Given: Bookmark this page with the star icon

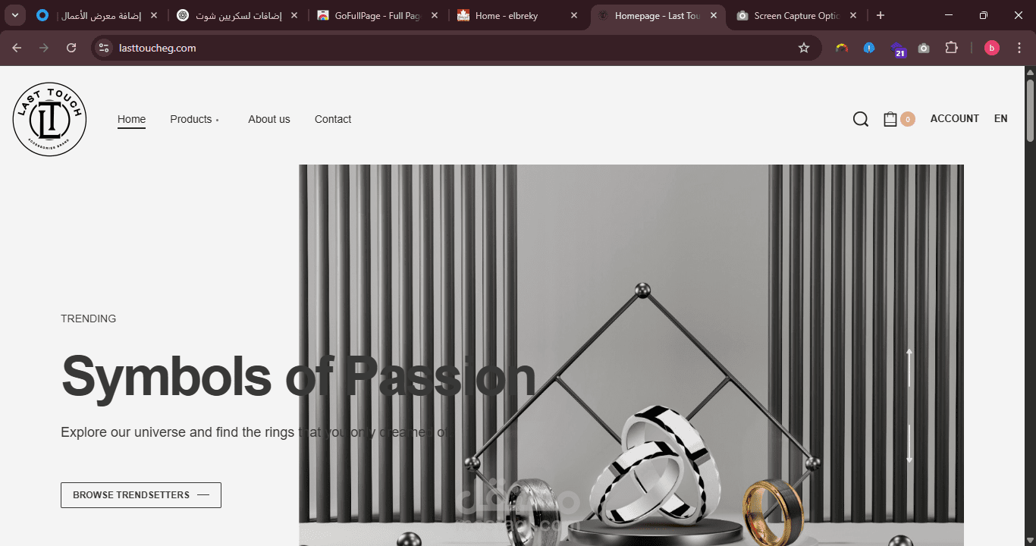Looking at the screenshot, I should click(804, 48).
